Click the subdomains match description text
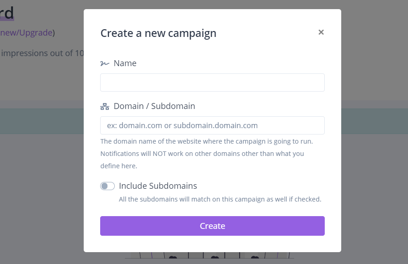Viewport: 408px width, 264px height. pyautogui.click(x=220, y=199)
